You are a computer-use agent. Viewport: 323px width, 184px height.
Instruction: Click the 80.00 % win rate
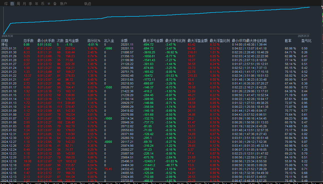point(290,79)
